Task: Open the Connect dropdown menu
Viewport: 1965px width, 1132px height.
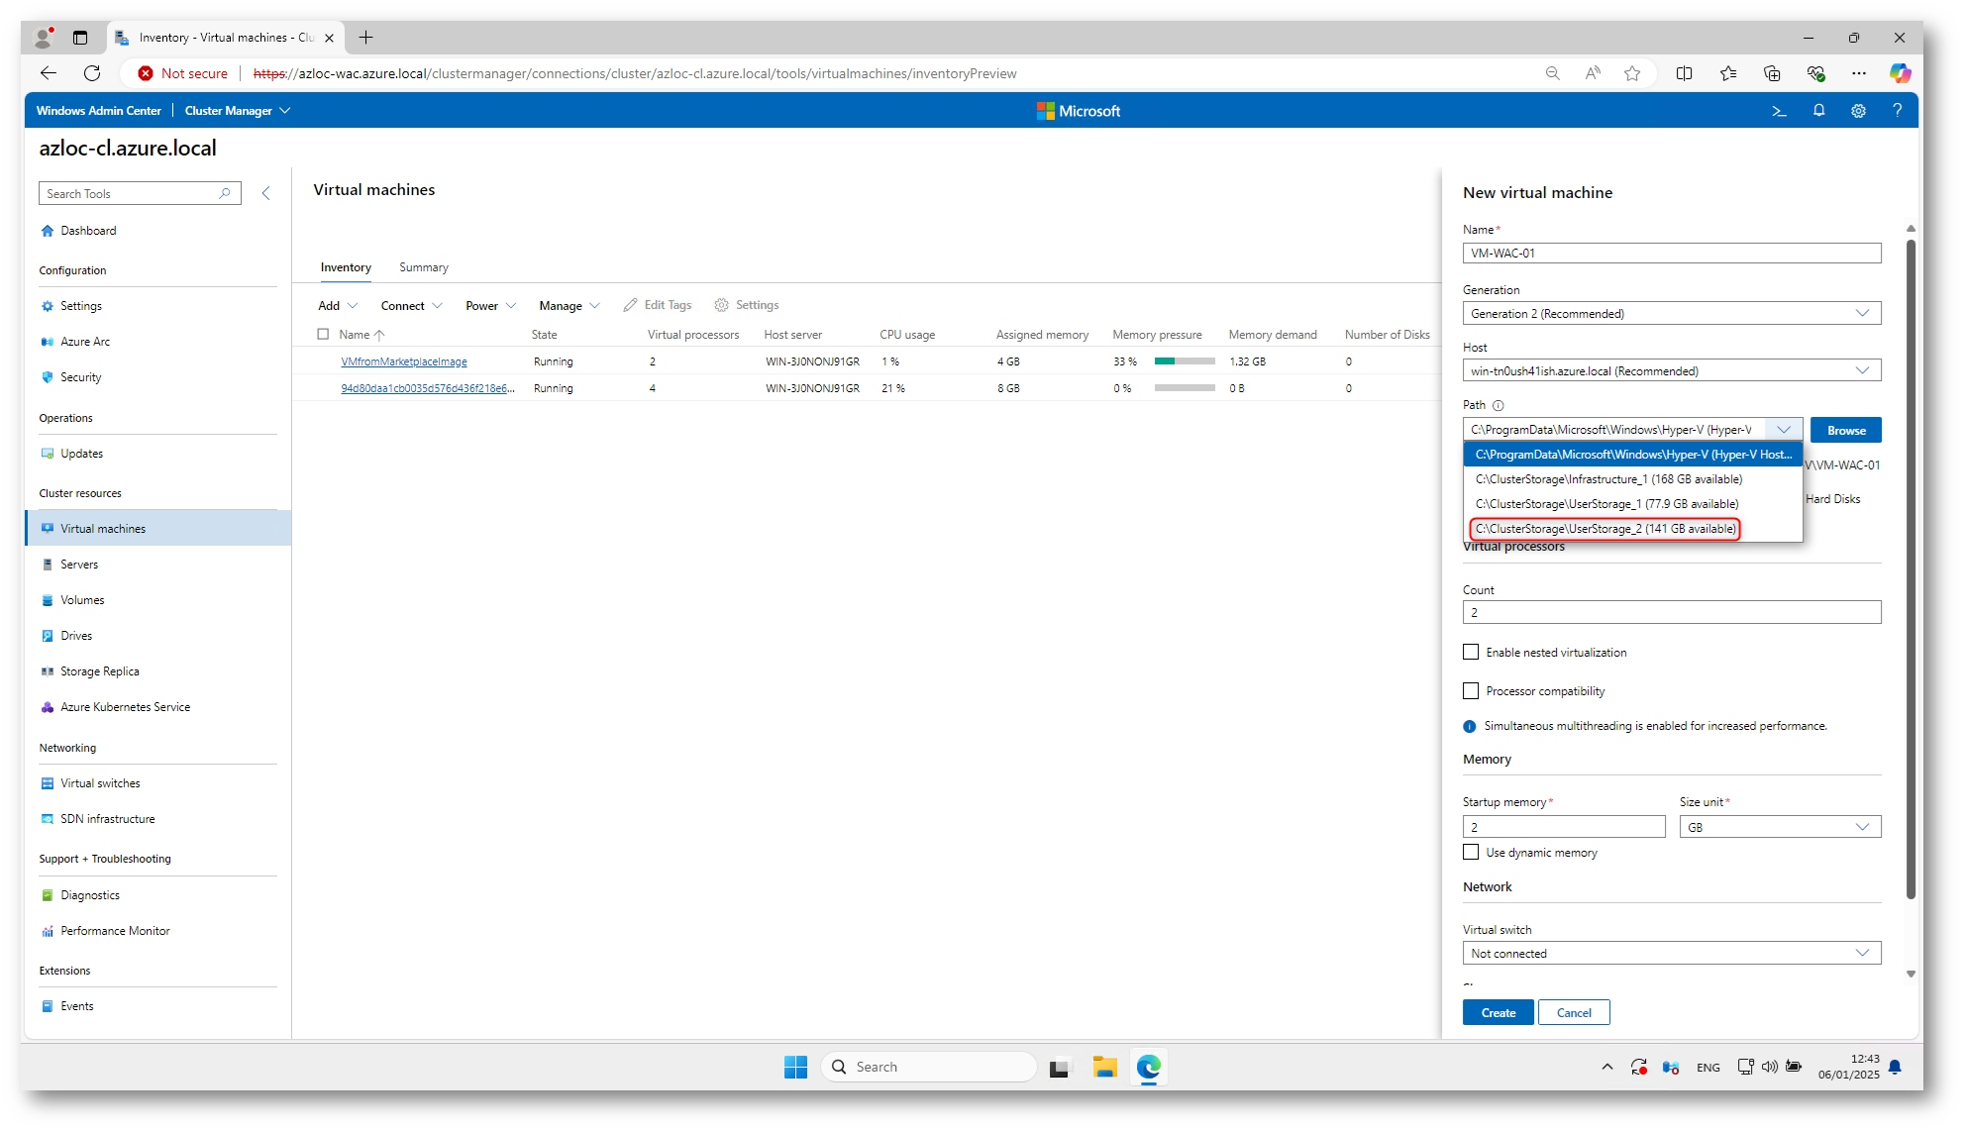Action: 412,306
